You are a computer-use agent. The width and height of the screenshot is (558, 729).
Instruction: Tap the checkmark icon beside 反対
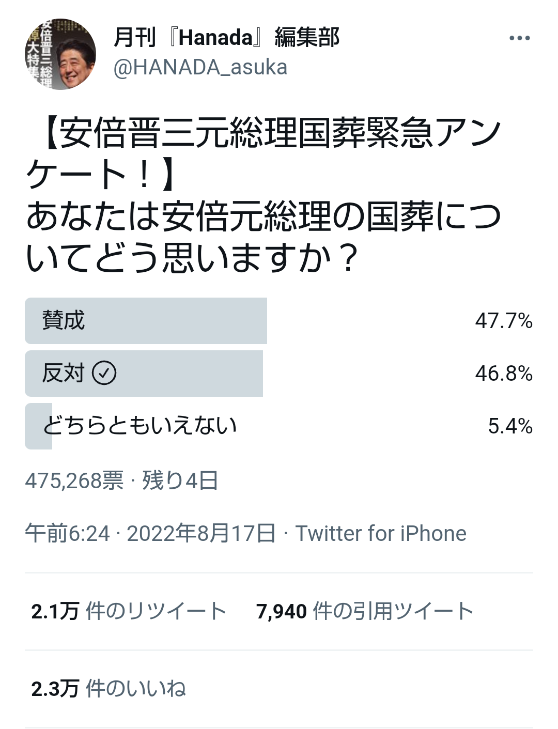click(x=104, y=373)
